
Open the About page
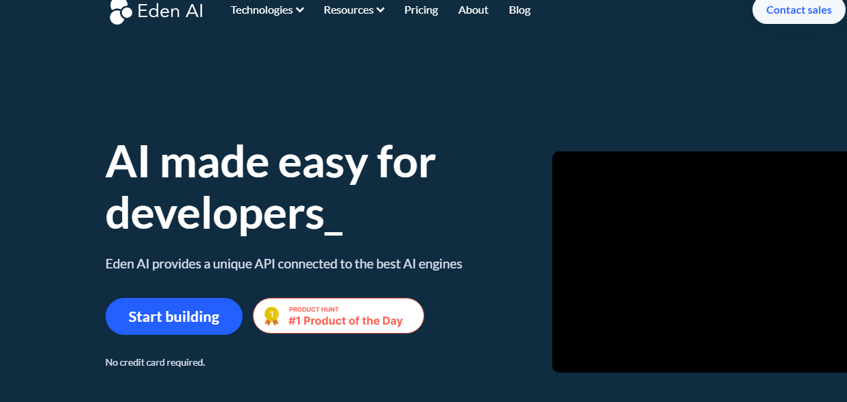pyautogui.click(x=473, y=10)
